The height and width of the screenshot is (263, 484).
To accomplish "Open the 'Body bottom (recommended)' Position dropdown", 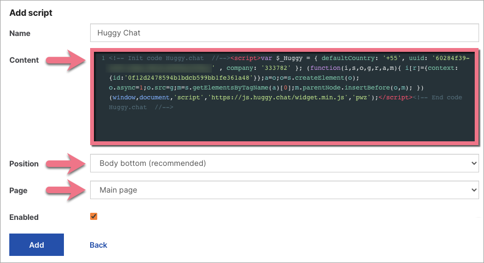I will click(x=283, y=163).
